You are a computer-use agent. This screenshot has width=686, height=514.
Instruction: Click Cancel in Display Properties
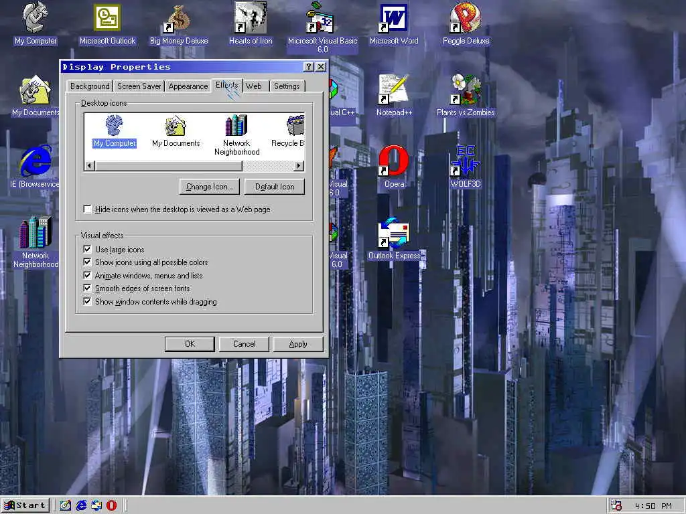coord(244,344)
